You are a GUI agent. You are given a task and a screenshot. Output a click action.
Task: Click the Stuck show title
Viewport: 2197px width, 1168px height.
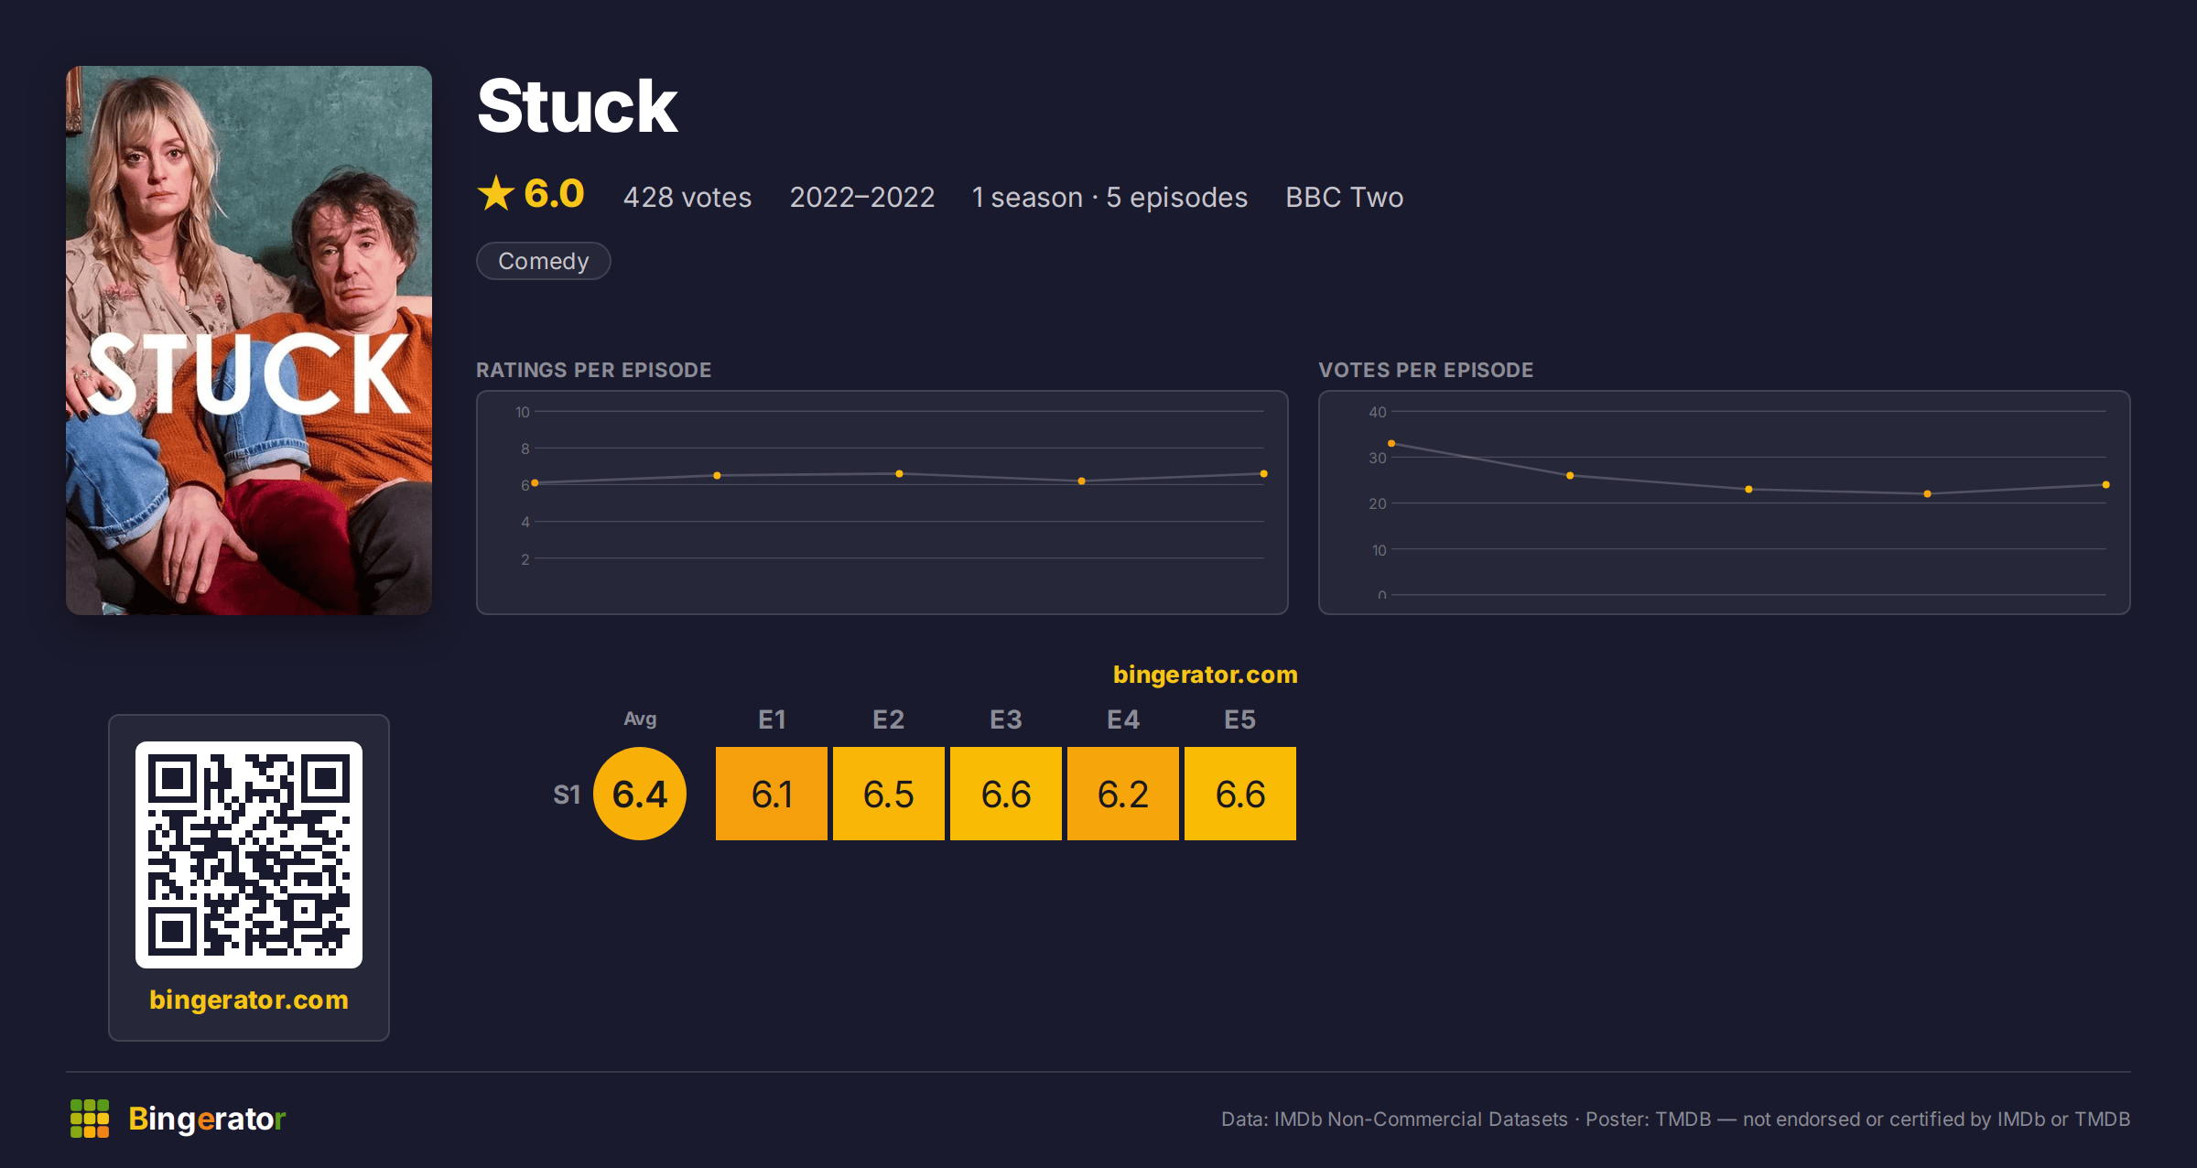(578, 106)
